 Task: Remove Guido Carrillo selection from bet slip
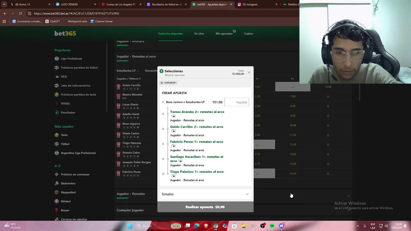point(163,129)
